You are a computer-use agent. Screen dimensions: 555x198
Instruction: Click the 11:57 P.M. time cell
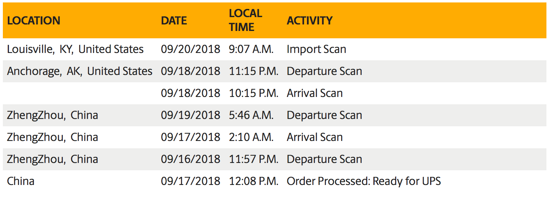tap(253, 159)
